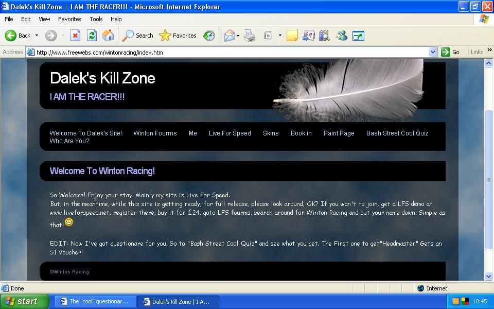Open the Favorites star panel

pos(178,36)
